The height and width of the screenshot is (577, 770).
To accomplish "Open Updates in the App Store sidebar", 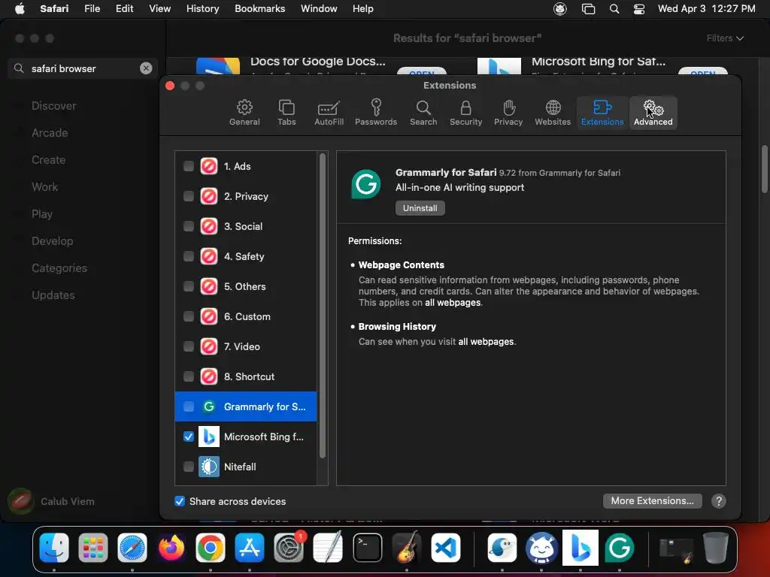I will tap(53, 295).
